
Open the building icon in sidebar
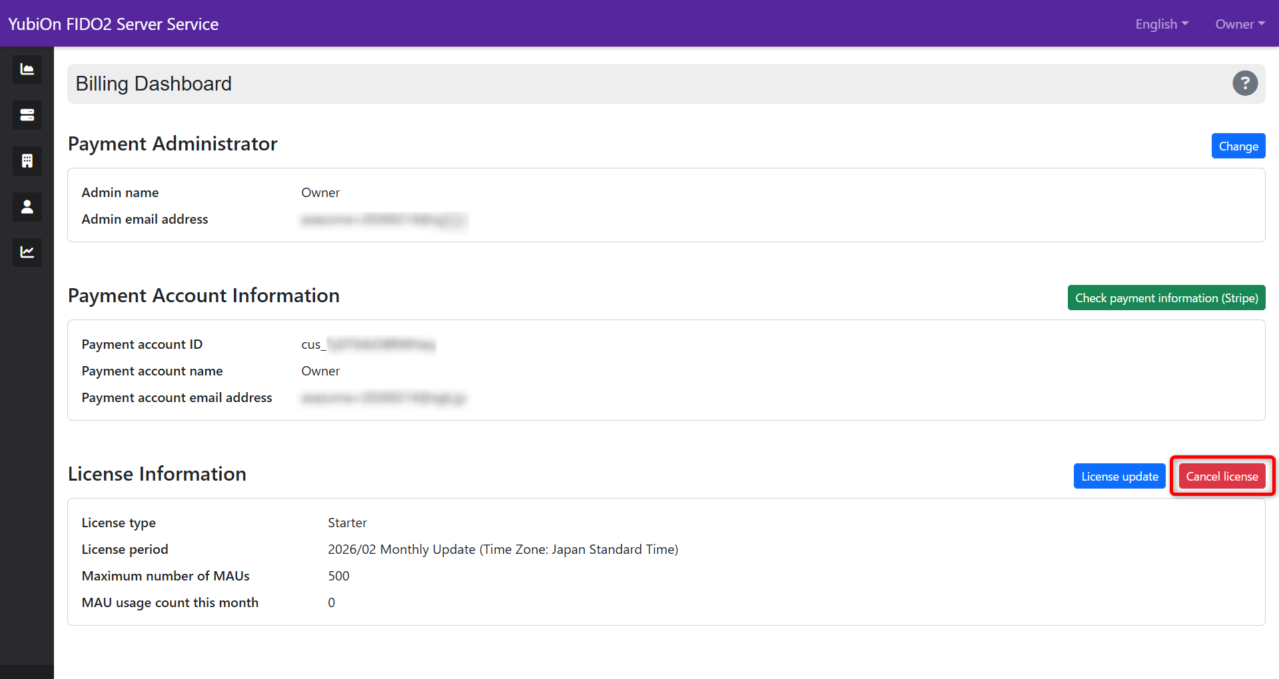coord(27,161)
